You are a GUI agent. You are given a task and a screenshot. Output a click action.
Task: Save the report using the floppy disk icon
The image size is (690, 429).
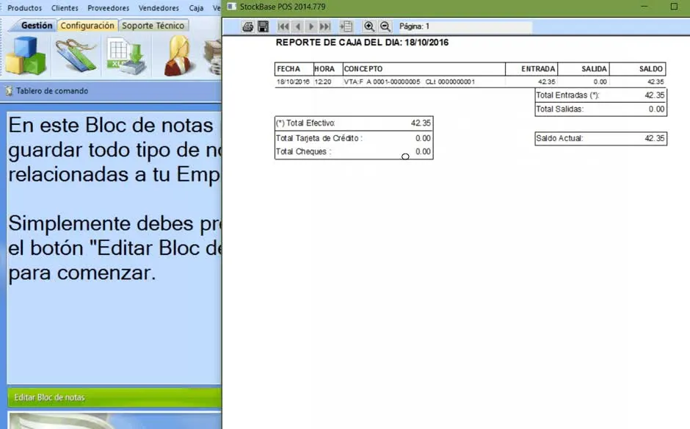click(x=263, y=26)
